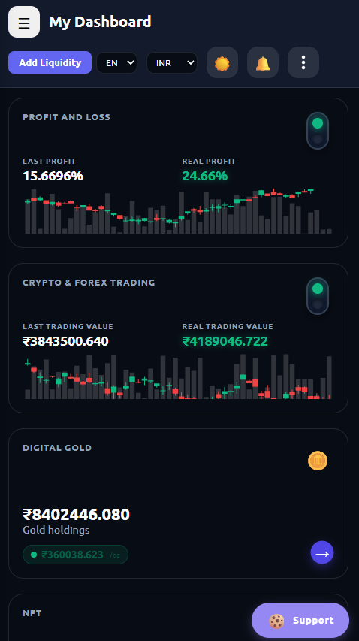Click the Digital Gold bank coin icon
Viewport: 359px width, 641px height.
click(318, 461)
